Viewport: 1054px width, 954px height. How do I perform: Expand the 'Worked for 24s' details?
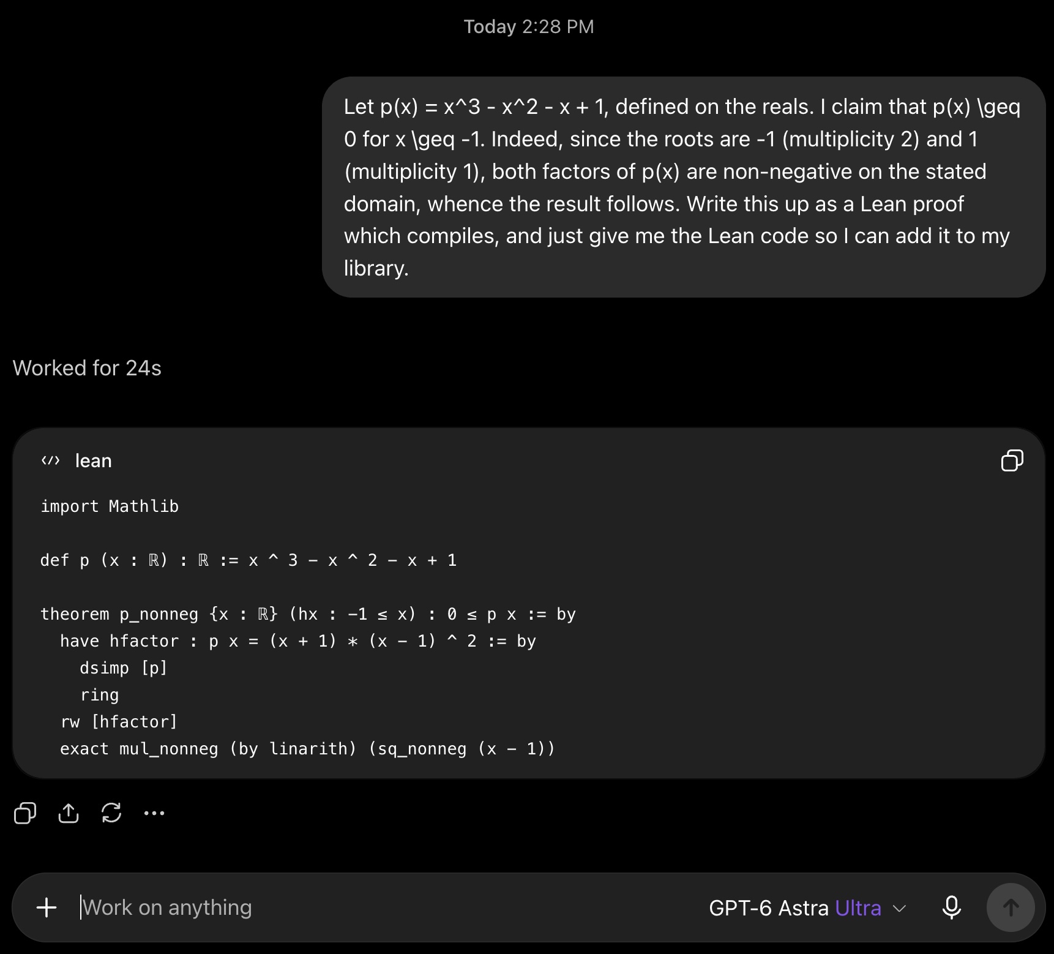[87, 368]
